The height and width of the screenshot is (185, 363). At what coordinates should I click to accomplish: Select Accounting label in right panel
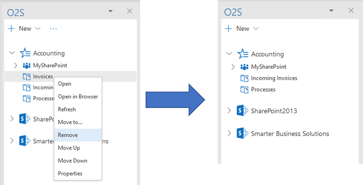click(267, 54)
